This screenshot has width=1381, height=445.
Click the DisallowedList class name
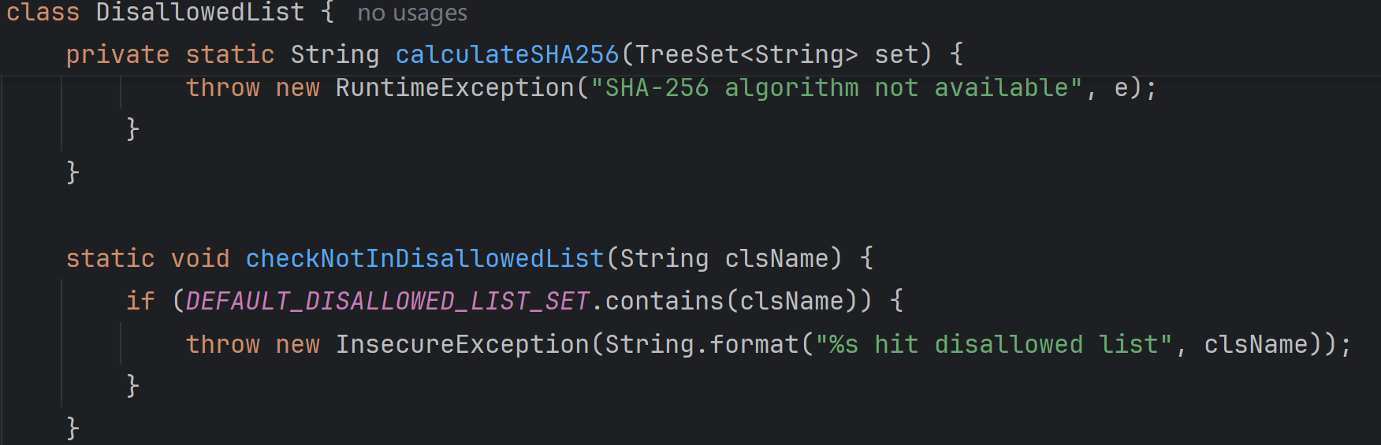[199, 13]
